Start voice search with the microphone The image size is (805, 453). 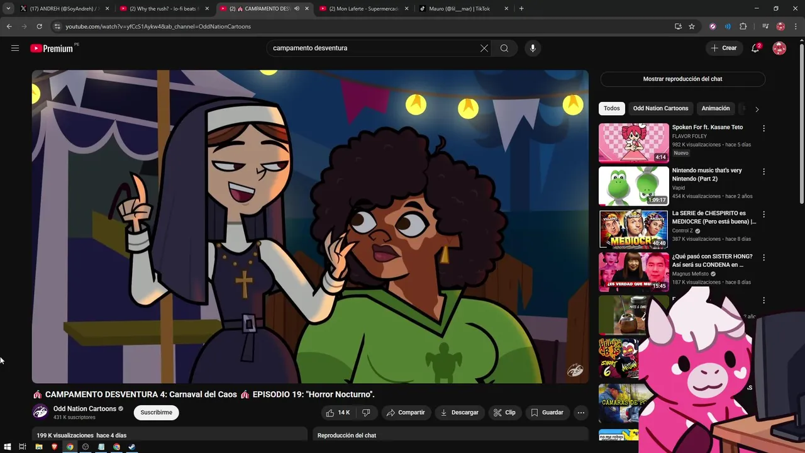click(533, 48)
